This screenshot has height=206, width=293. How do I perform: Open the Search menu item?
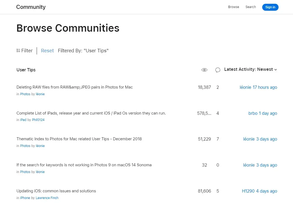coord(250,7)
